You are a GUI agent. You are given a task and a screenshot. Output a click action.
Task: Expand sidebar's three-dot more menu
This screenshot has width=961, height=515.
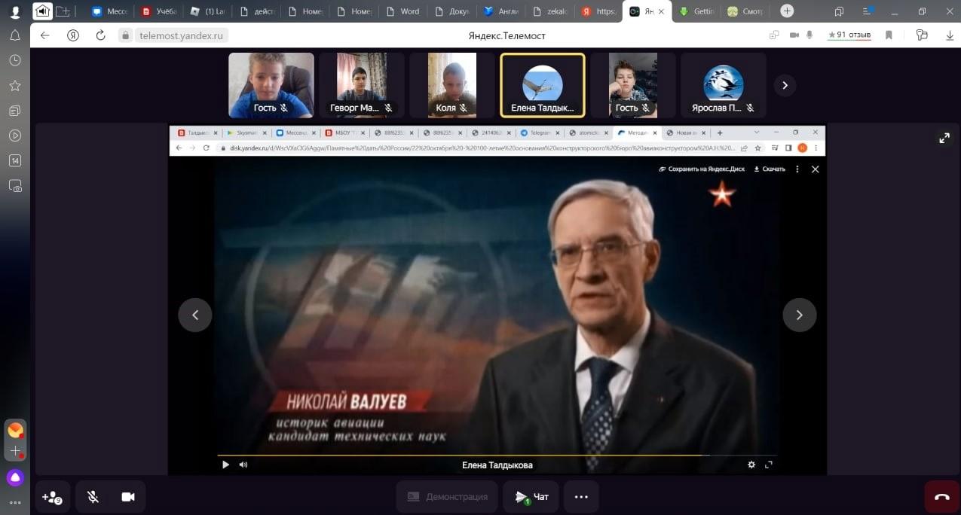[x=15, y=503]
